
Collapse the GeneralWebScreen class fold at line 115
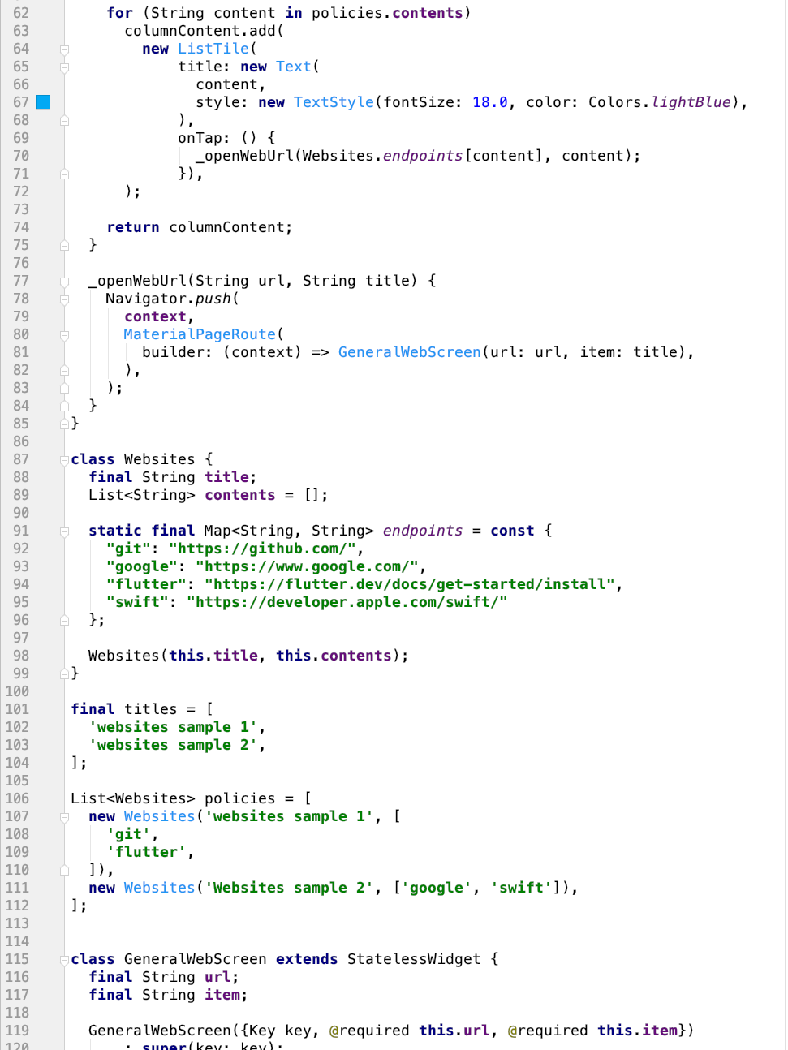(x=66, y=958)
